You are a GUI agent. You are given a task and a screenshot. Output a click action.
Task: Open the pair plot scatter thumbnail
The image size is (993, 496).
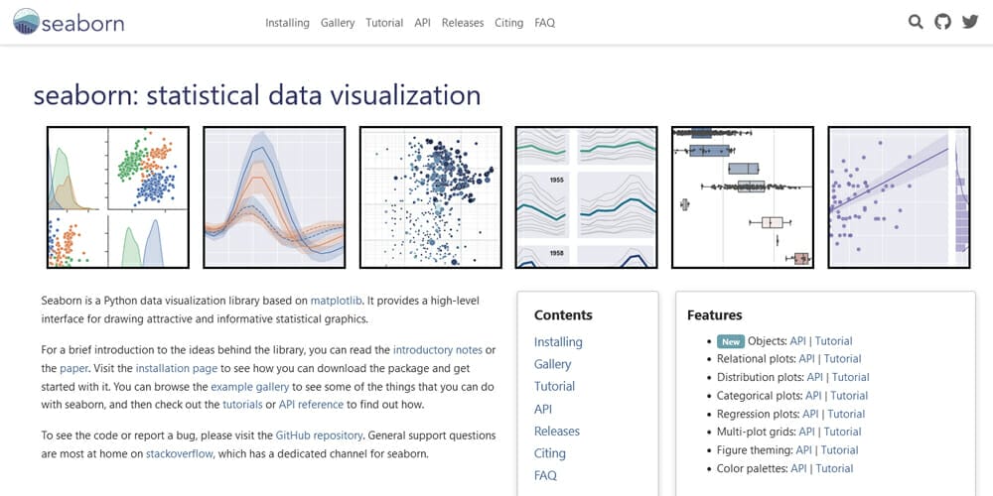(118, 197)
